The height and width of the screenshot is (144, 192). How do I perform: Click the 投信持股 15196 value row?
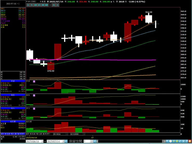click(13, 99)
